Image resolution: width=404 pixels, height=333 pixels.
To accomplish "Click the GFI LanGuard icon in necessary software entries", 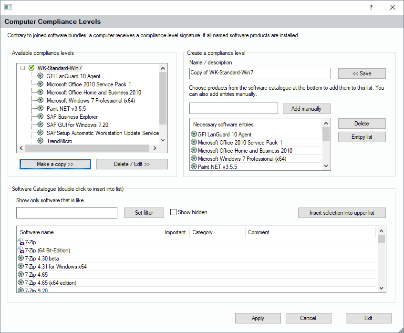I will (194, 134).
